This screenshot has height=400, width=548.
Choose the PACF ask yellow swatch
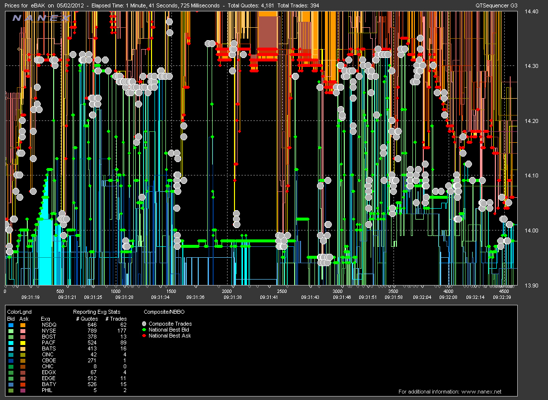tap(23, 343)
